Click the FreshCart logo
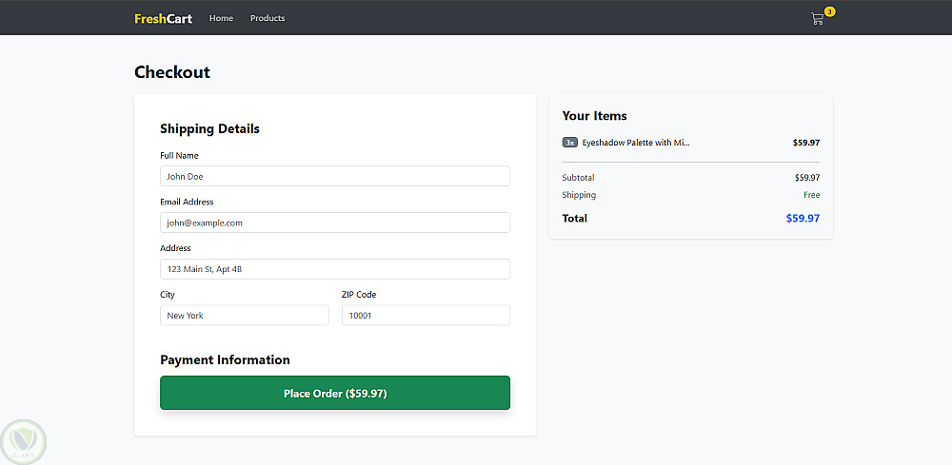The height and width of the screenshot is (465, 952). coord(163,18)
